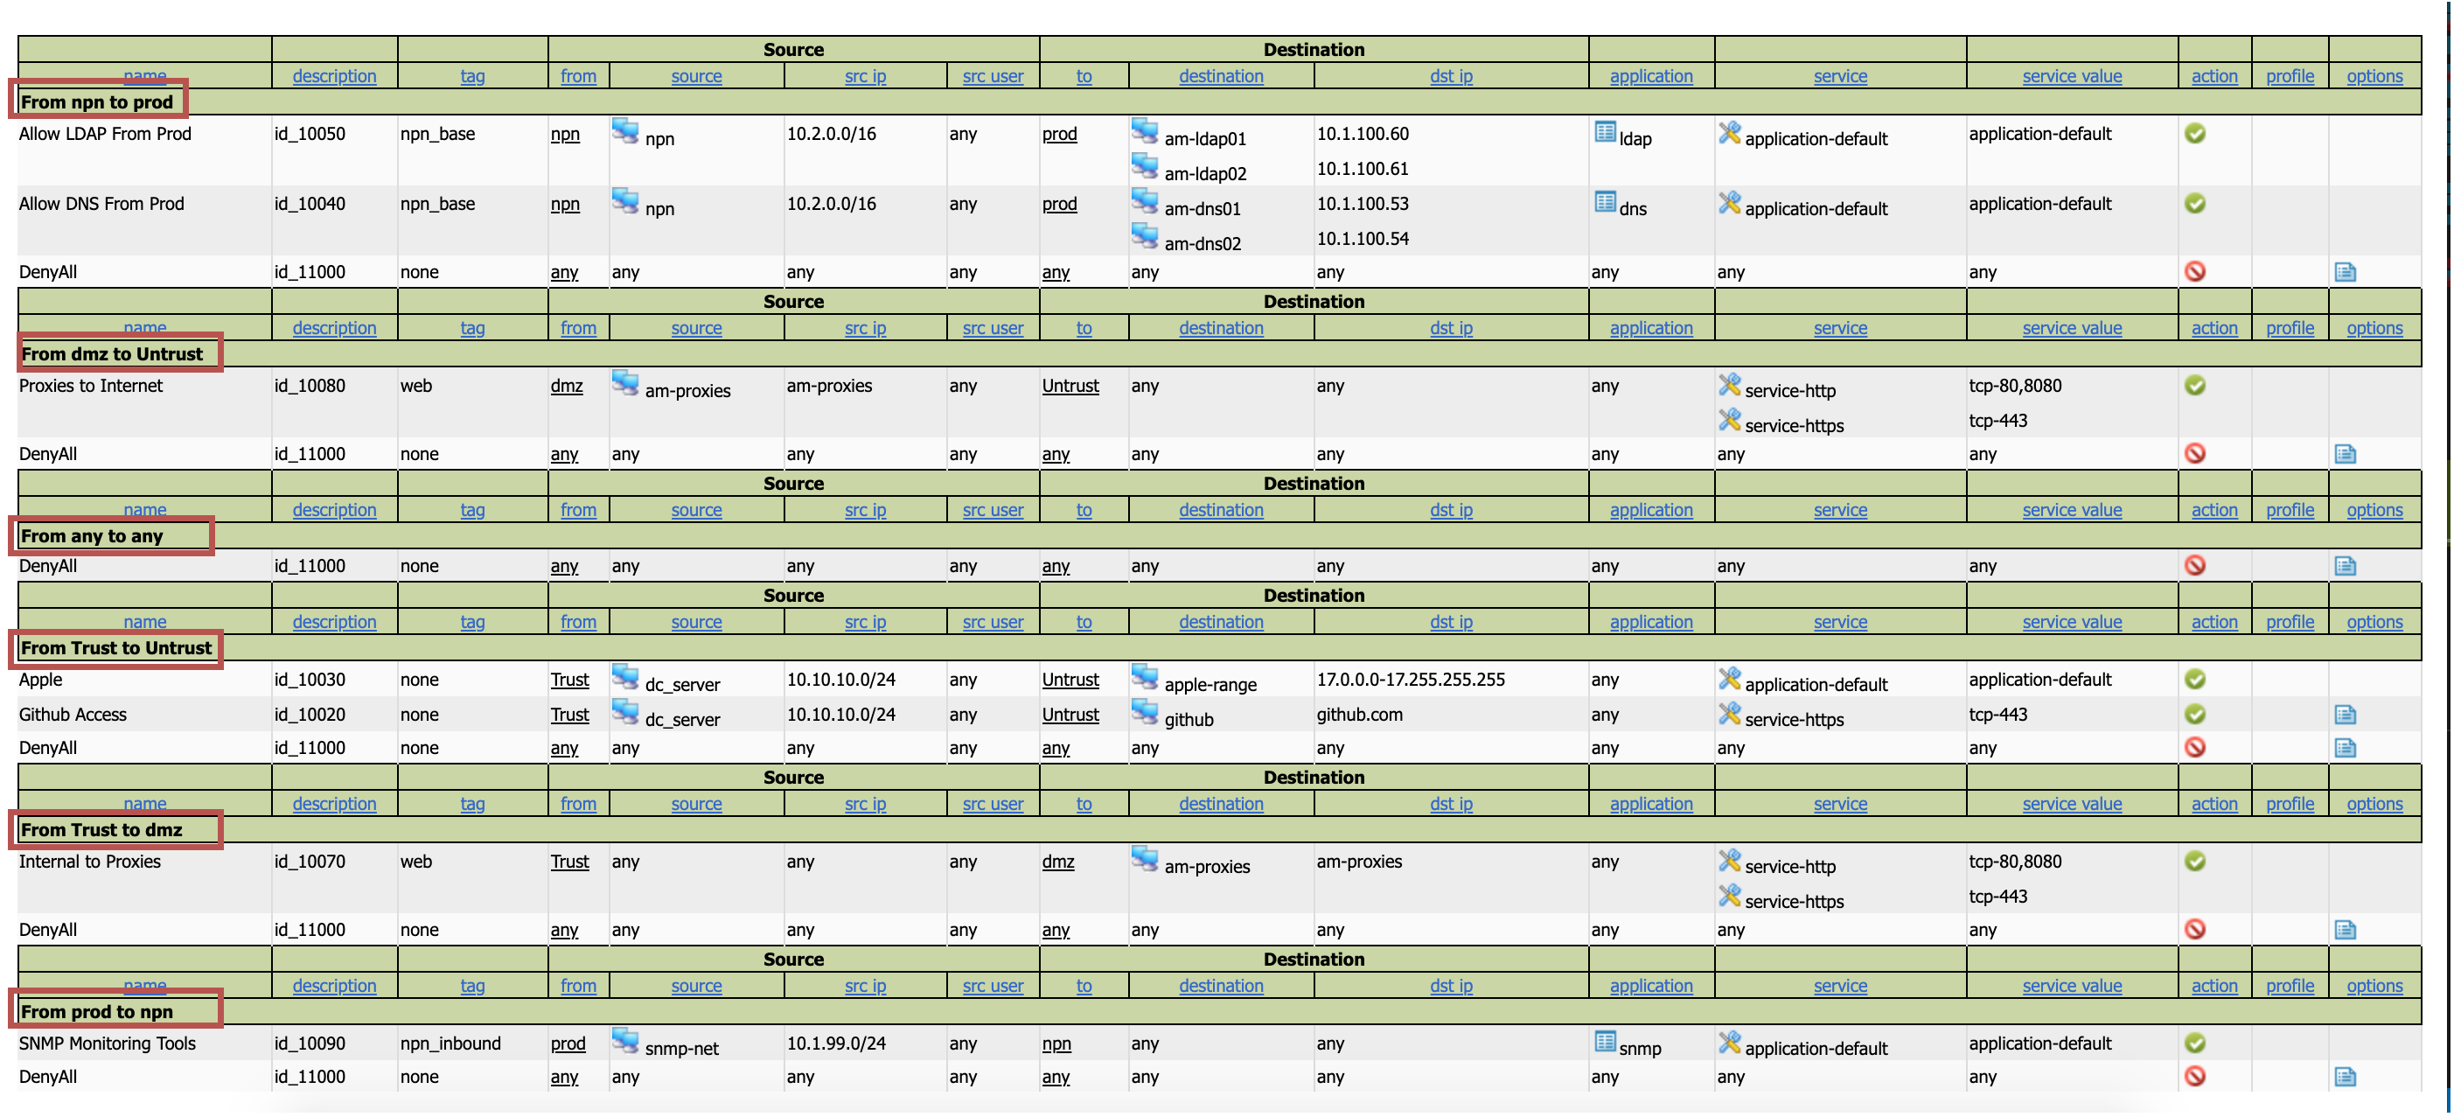
Task: Click service-https icon in Proxies to Internet rule
Action: 1729,421
